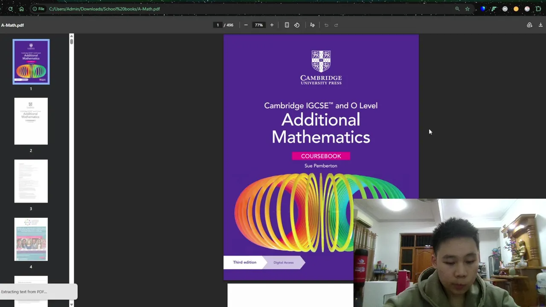Open the zoom magnifier in the address bar
The image size is (546, 307).
(457, 9)
